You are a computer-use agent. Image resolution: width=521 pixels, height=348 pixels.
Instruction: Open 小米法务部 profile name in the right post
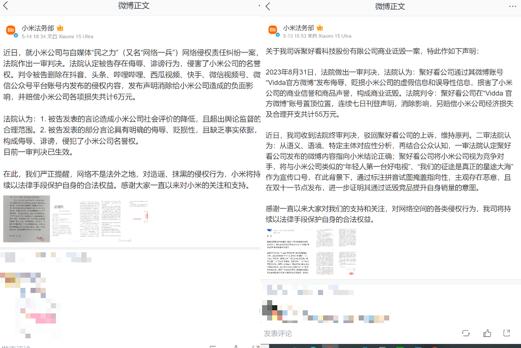click(x=298, y=28)
